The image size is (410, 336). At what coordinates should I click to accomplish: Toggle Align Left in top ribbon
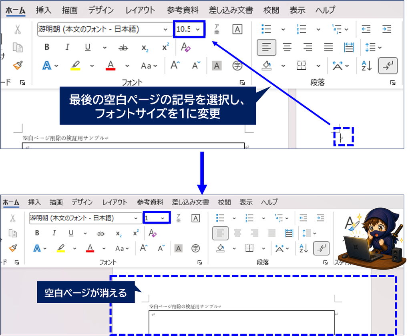point(266,47)
